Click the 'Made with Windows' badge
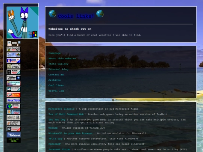This screenshot has height=152, width=203. coord(14,55)
